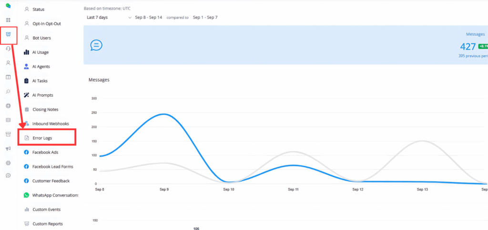Click the chat bubble icon in Messages banner
This screenshot has height=230, width=488.
pyautogui.click(x=96, y=45)
